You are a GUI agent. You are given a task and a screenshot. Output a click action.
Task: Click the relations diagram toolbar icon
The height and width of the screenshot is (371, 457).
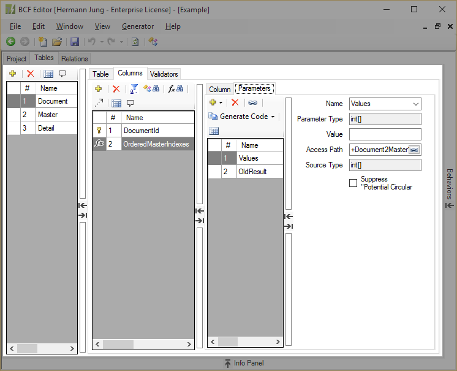[x=153, y=42]
